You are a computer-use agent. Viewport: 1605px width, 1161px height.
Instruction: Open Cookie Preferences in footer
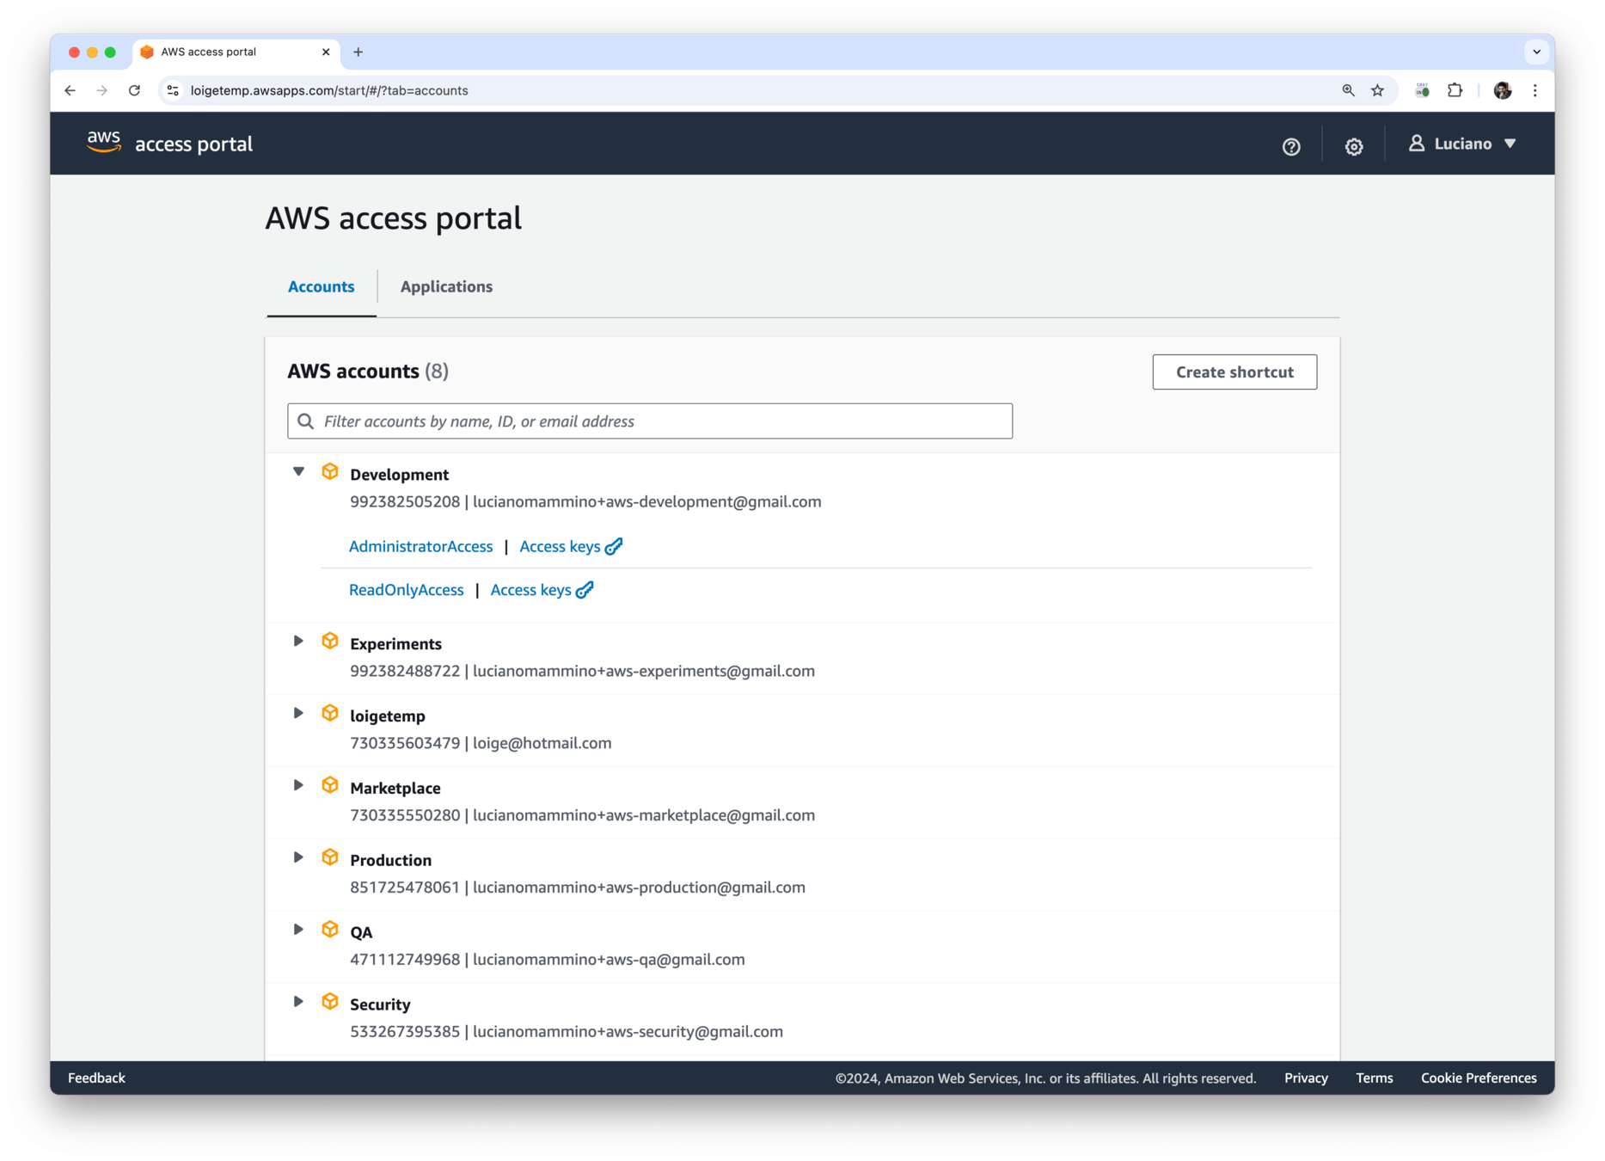click(1479, 1078)
